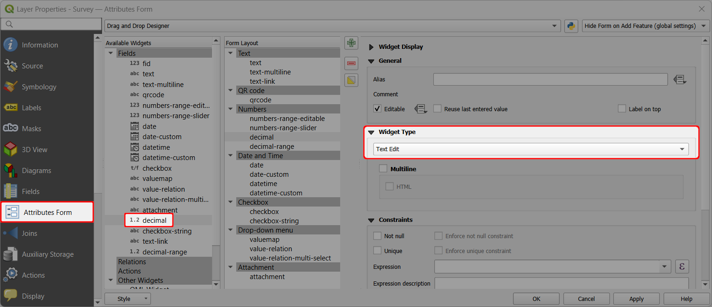Open the Hide Form on Add Feature dropdown
This screenshot has width=712, height=307.
coord(645,26)
